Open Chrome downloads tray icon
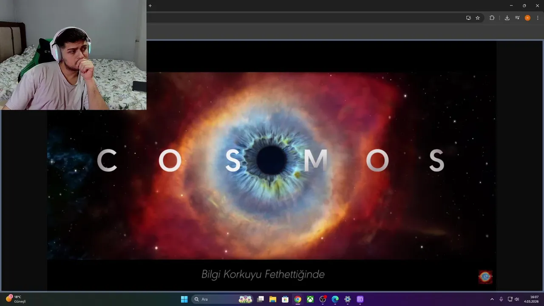544x306 pixels. (x=507, y=18)
